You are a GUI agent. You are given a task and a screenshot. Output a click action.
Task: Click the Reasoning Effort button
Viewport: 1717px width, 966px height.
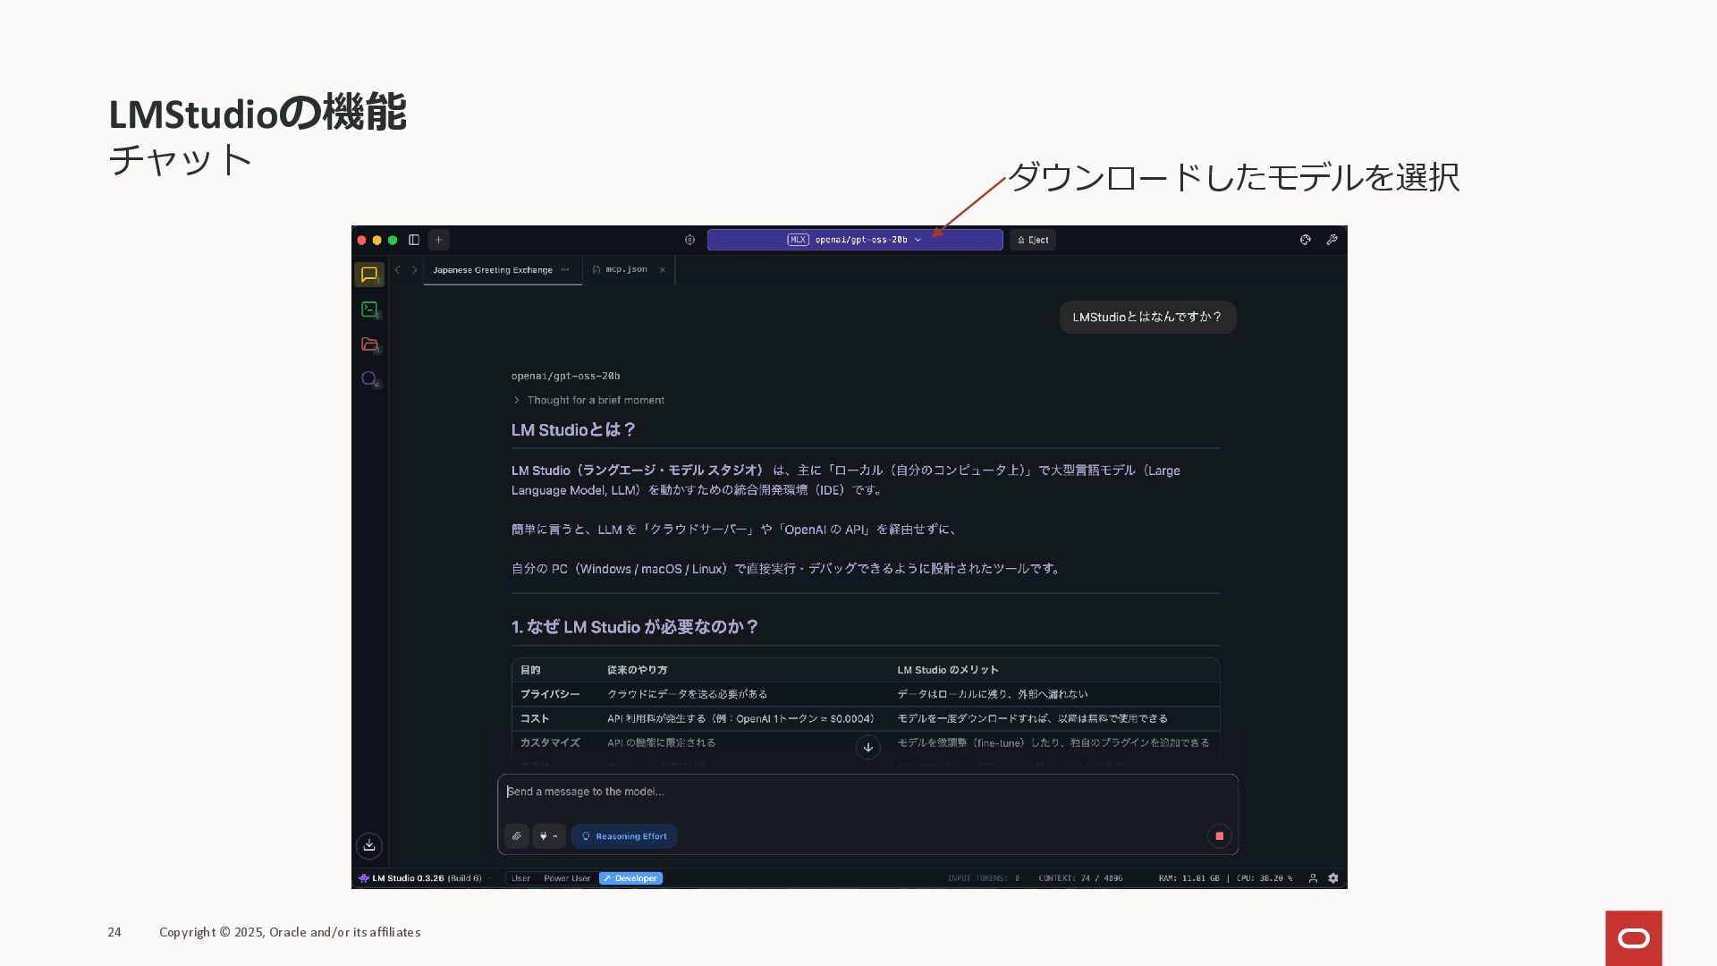click(x=624, y=836)
